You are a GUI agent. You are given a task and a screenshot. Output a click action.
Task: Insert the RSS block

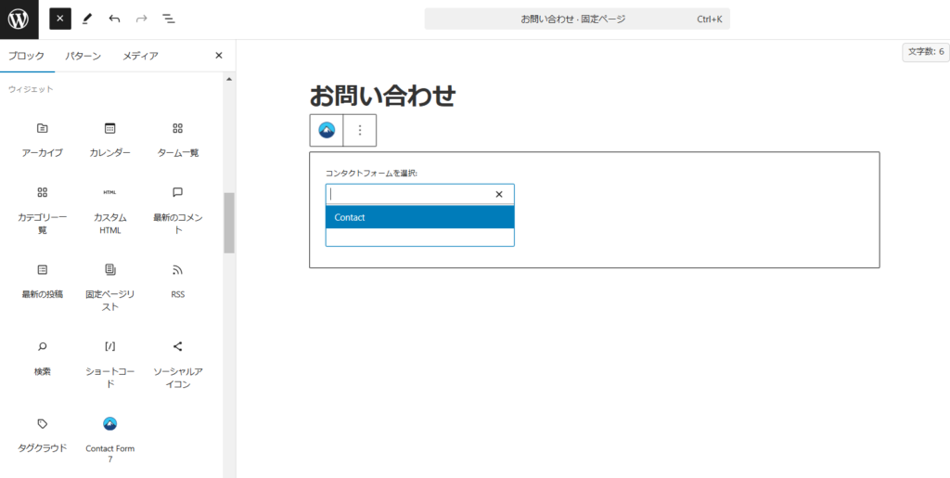[177, 281]
